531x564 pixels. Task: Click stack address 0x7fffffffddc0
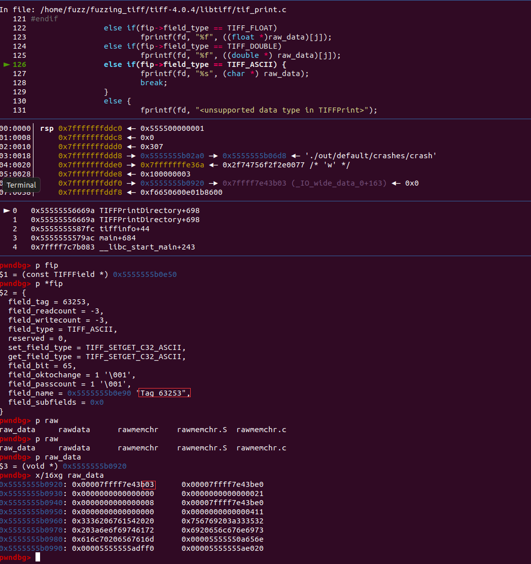(x=90, y=128)
